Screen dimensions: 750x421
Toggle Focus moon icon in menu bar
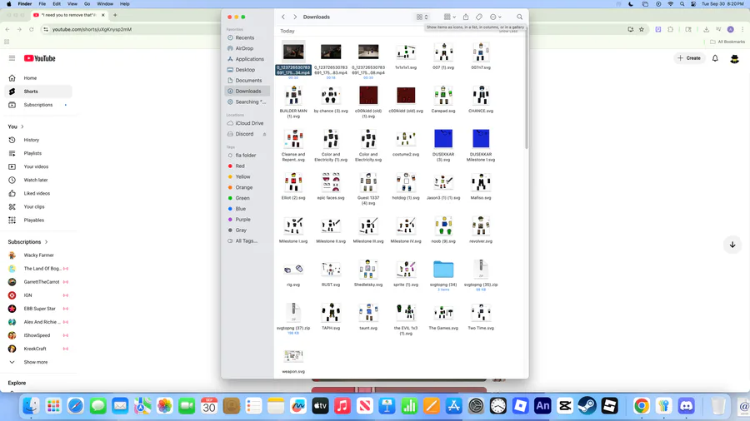tap(631, 4)
